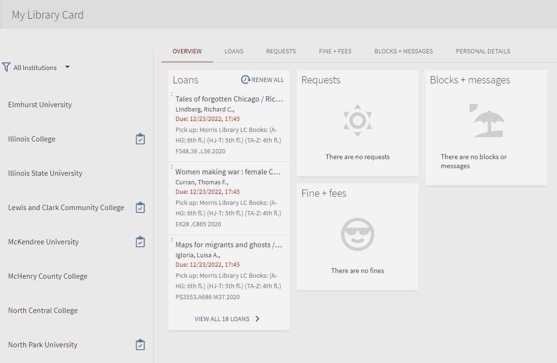Open the Personal Details tab
Viewport: 557px width, 363px height.
point(483,51)
